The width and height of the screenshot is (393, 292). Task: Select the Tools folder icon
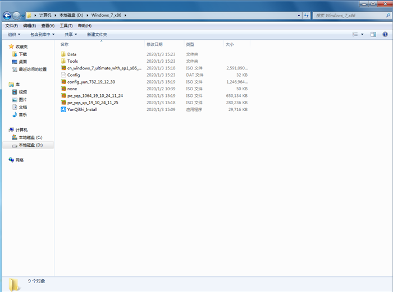(63, 61)
